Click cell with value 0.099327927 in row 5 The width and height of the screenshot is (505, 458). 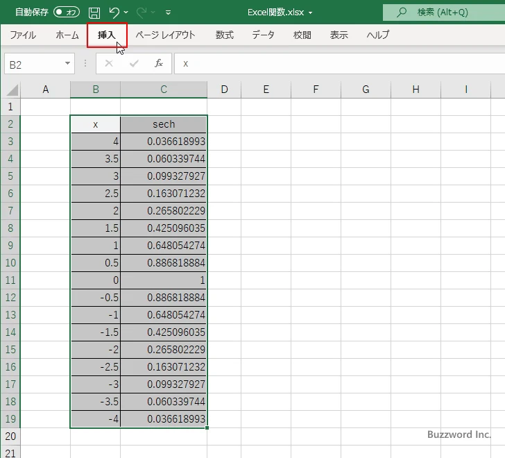164,176
